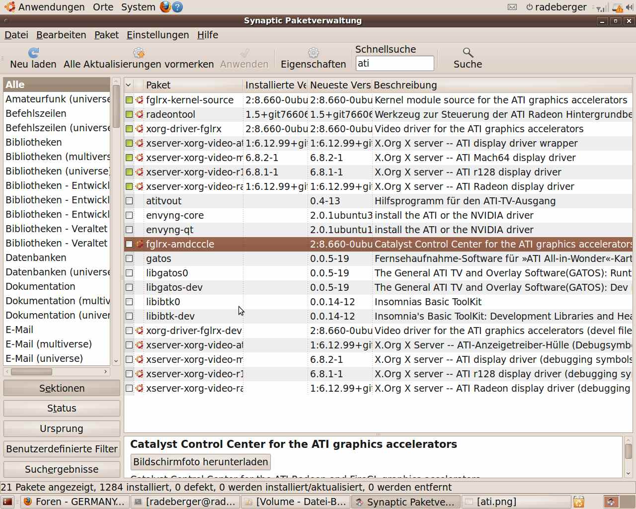Image resolution: width=636 pixels, height=509 pixels.
Task: Open Hilfe menu
Action: [208, 35]
